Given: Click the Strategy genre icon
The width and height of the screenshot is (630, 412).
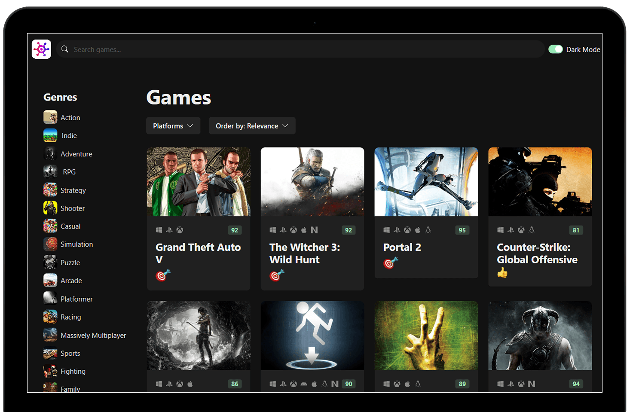Looking at the screenshot, I should pyautogui.click(x=50, y=190).
